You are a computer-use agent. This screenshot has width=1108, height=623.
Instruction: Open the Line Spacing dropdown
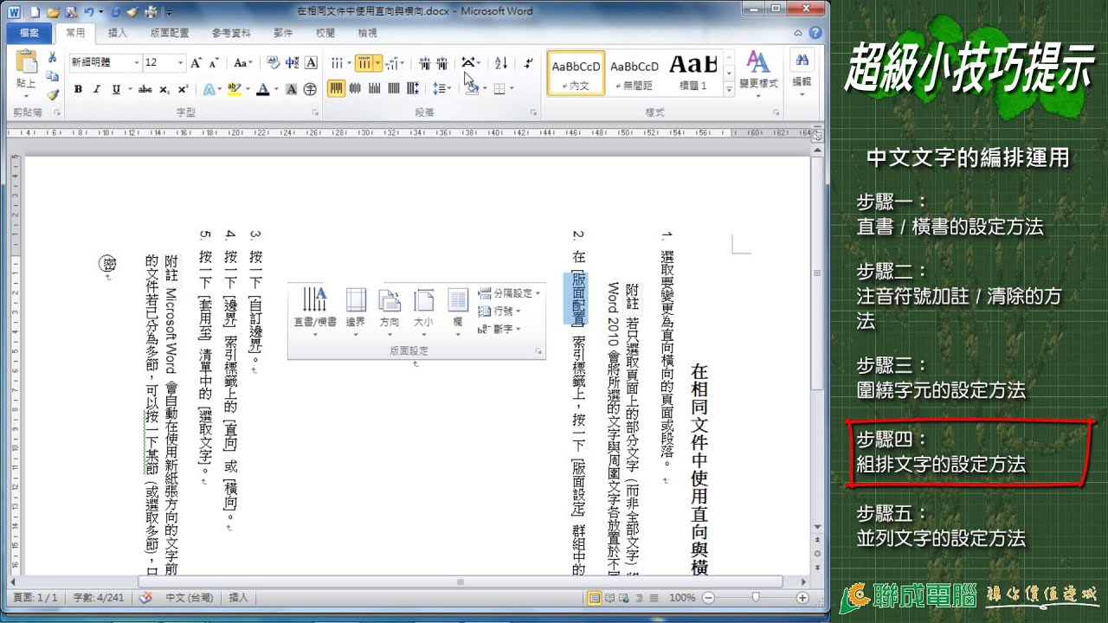click(441, 88)
